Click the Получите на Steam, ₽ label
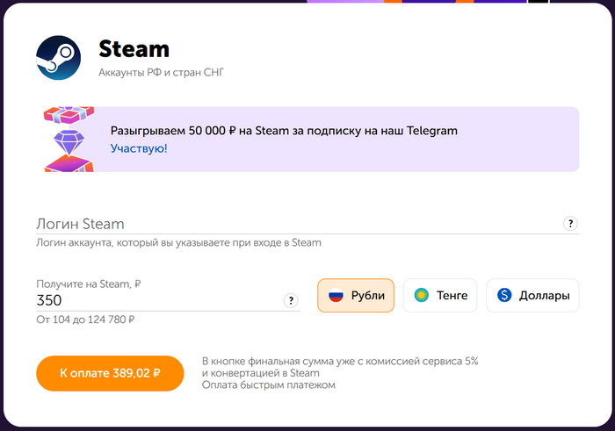This screenshot has width=615, height=431. [x=89, y=284]
